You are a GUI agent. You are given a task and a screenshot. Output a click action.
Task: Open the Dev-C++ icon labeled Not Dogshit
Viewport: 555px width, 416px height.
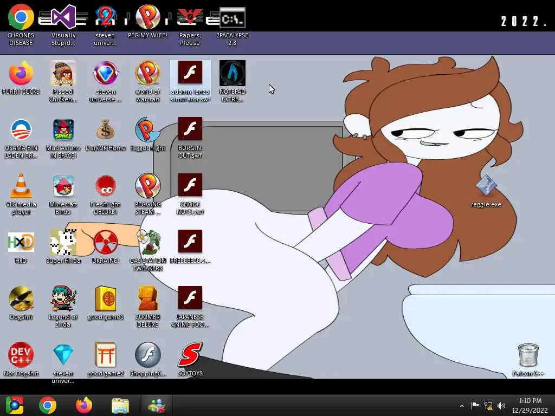pos(21,355)
